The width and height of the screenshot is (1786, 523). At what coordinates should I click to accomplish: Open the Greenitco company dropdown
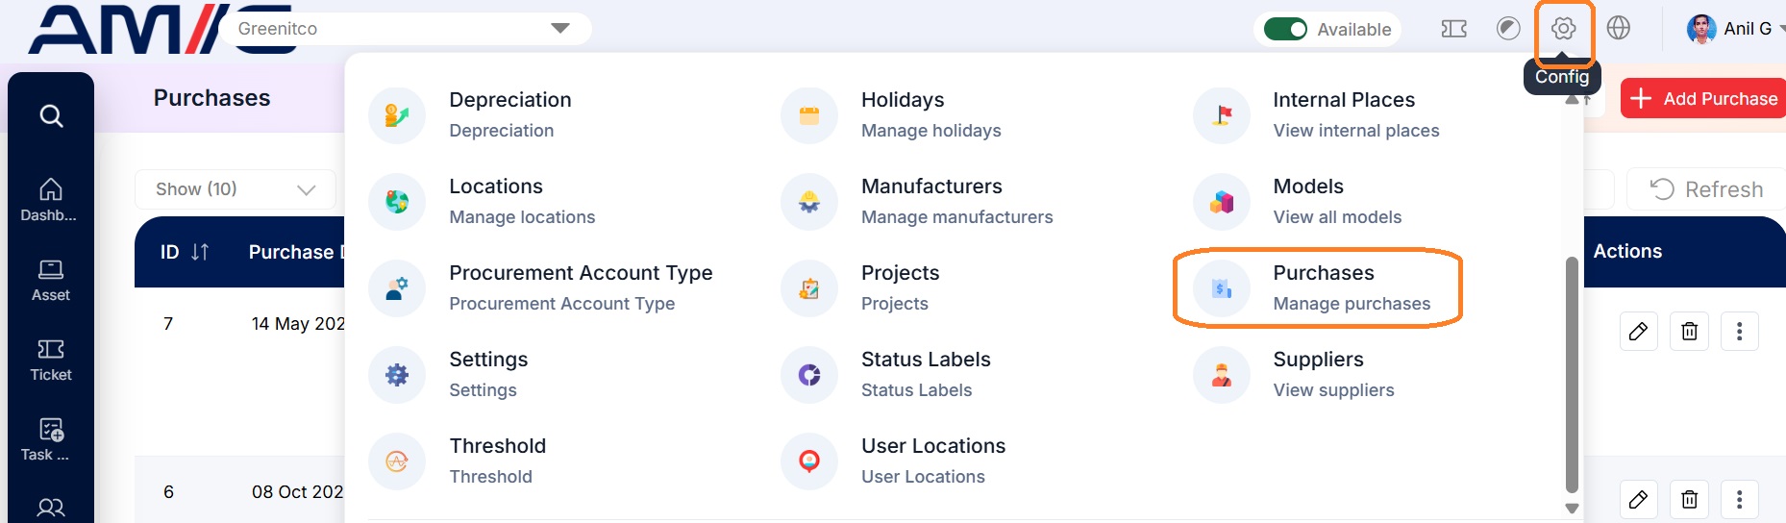pyautogui.click(x=404, y=29)
